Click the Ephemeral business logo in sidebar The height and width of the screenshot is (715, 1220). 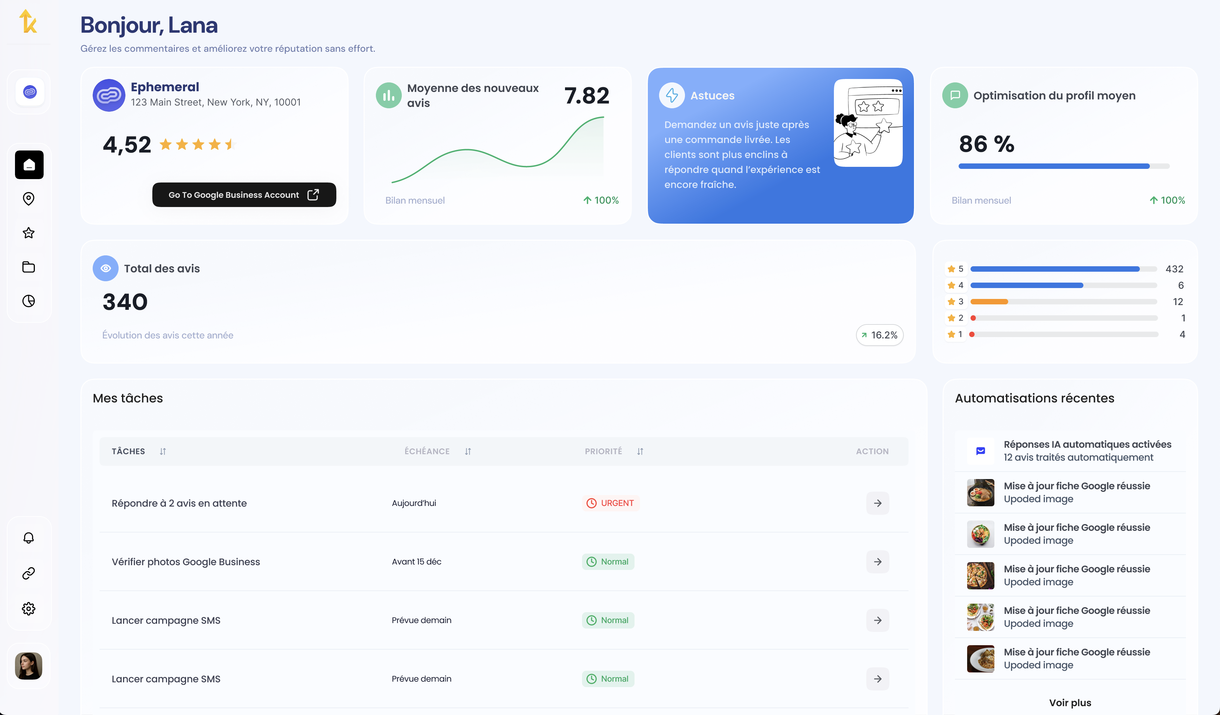(x=30, y=92)
